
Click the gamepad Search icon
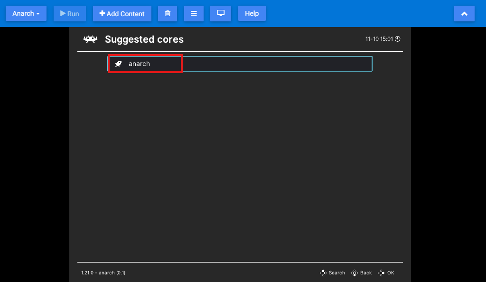click(x=323, y=273)
